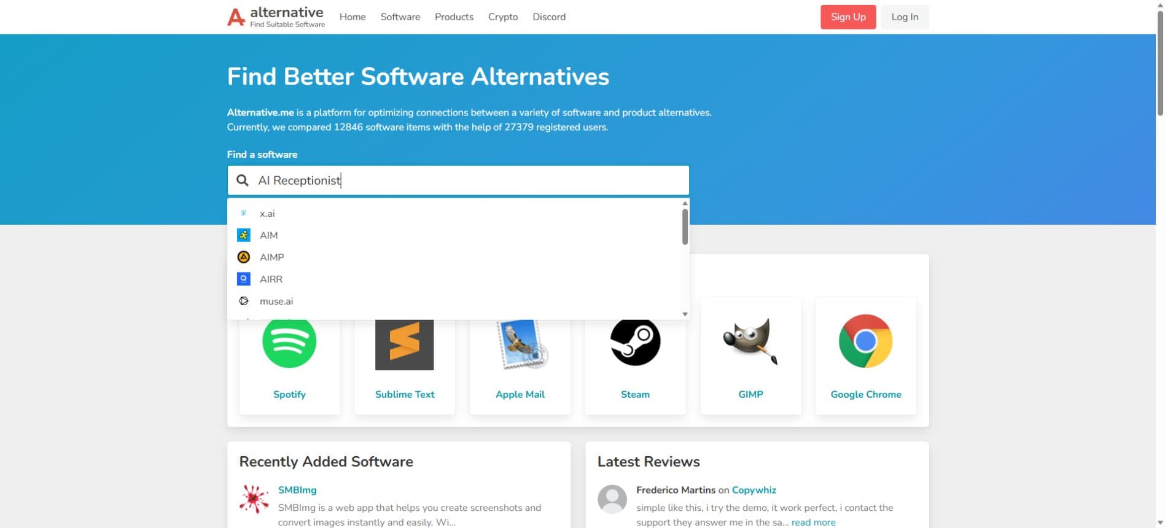Click the Log In button
Viewport: 1165px width, 528px height.
pyautogui.click(x=905, y=17)
